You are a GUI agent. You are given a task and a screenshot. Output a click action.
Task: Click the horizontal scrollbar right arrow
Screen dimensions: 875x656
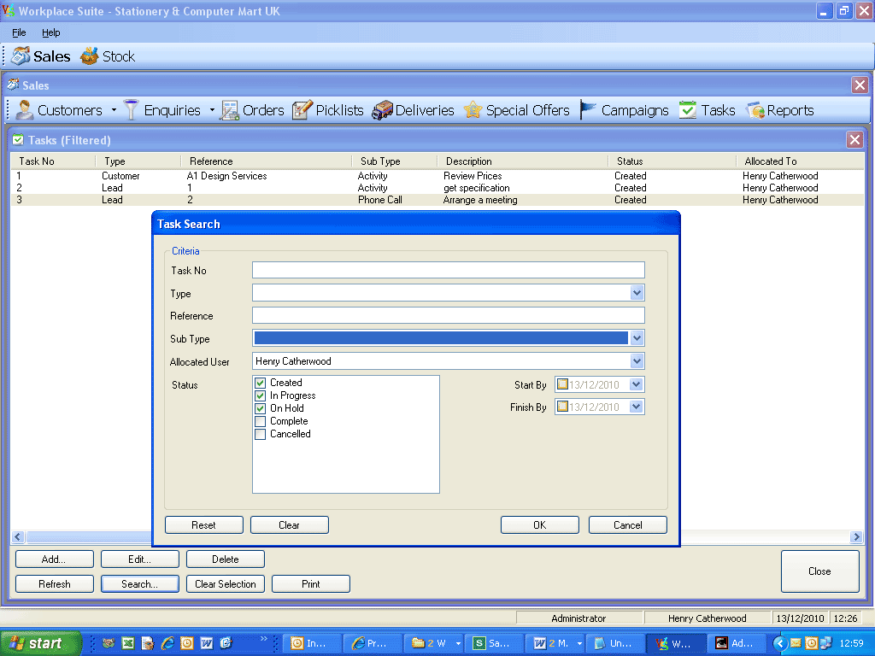[856, 536]
